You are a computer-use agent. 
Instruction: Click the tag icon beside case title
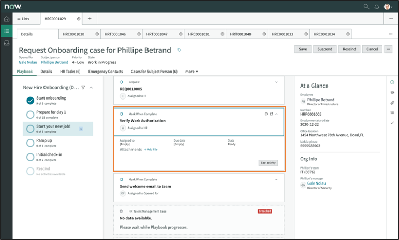pos(179,50)
